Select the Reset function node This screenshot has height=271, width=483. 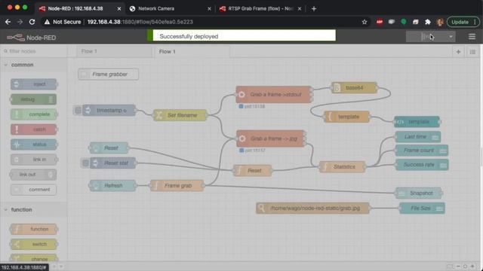(x=252, y=171)
